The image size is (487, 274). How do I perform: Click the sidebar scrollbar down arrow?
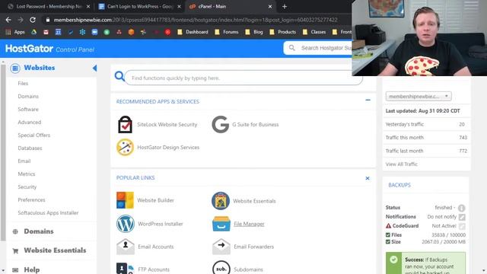coord(3,271)
